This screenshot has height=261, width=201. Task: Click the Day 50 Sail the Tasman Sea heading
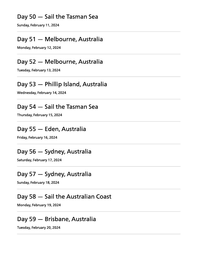(57, 17)
